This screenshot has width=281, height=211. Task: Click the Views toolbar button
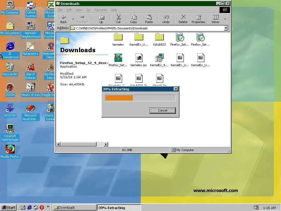tap(215, 19)
